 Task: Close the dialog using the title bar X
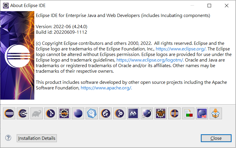[x=227, y=6]
